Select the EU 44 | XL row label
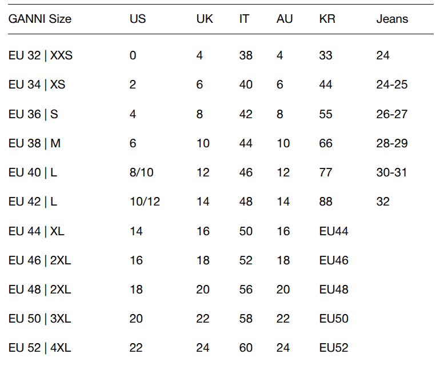This screenshot has width=436, height=366. pos(37,231)
